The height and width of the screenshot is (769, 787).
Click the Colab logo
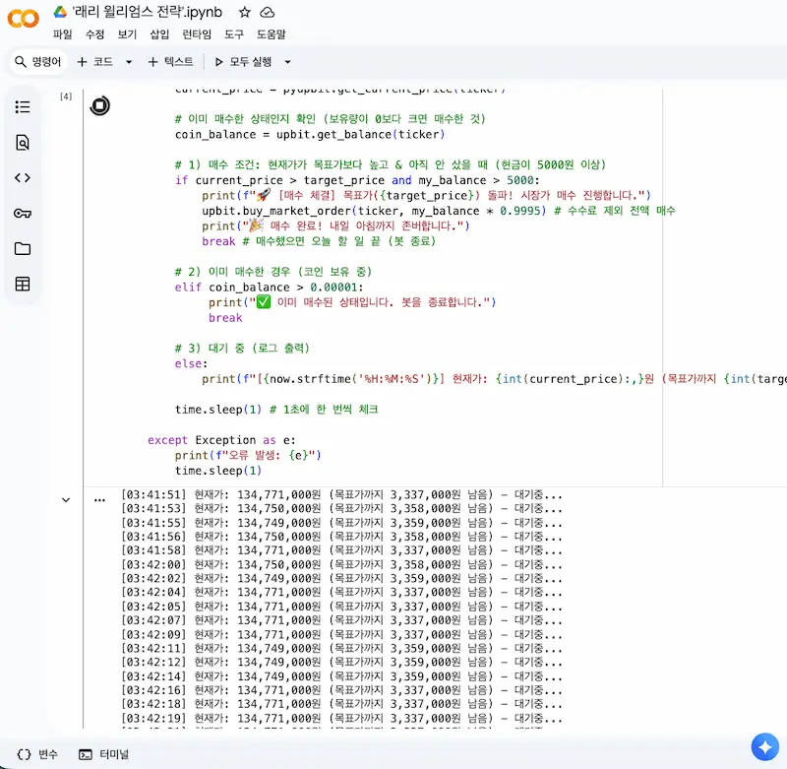click(x=23, y=19)
